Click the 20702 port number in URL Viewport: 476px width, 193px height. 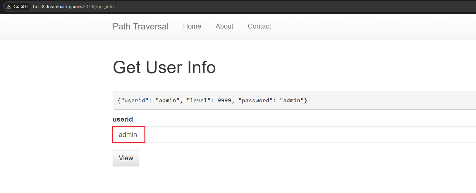[x=89, y=7]
